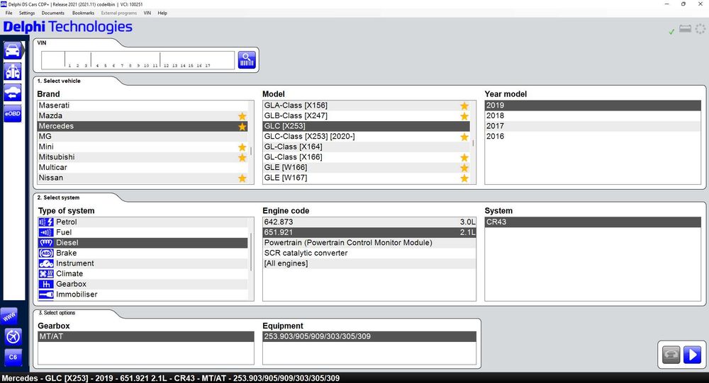Screen dimensions: 709x383
Task: Open the Settings menu
Action: (x=27, y=13)
